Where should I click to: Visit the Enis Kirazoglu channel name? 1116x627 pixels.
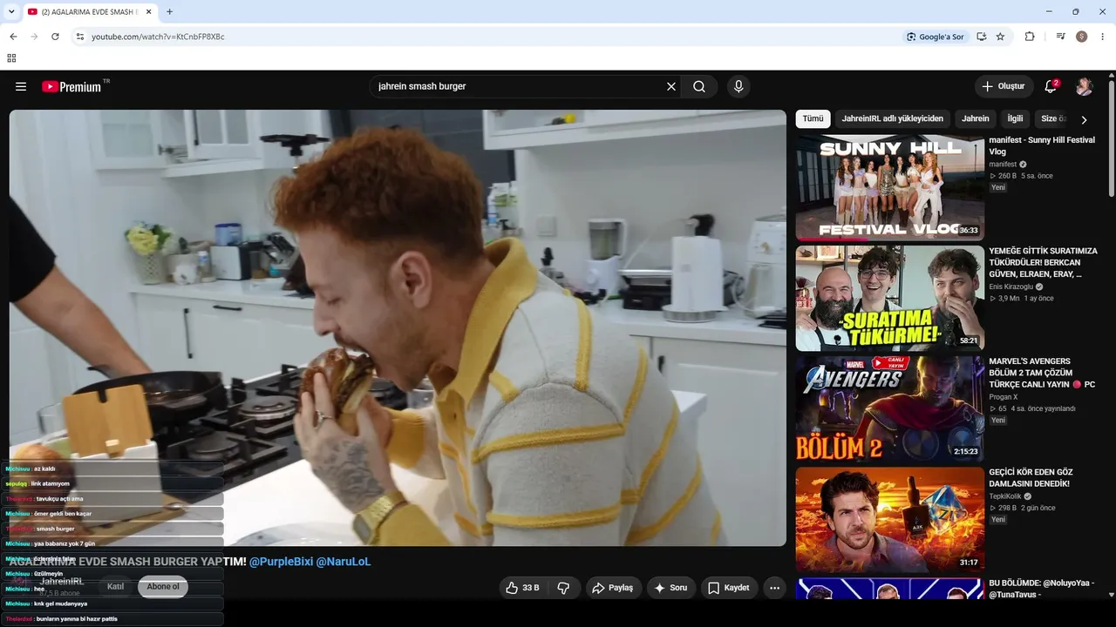(1011, 287)
